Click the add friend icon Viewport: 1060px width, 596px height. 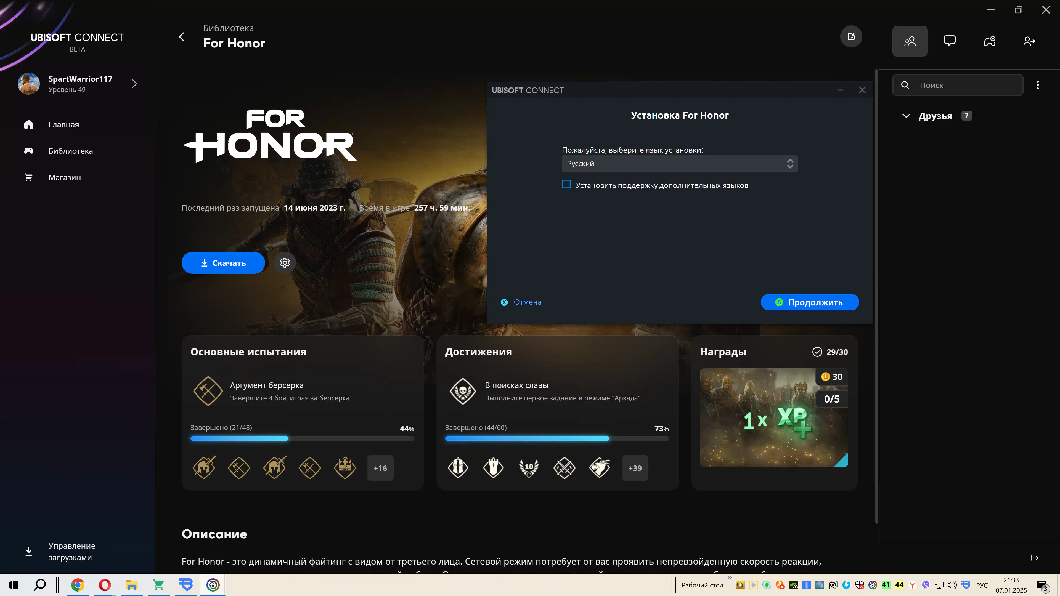[x=1029, y=41]
